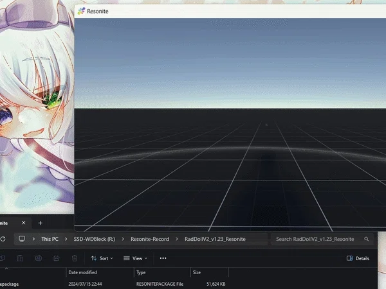Toggle the Details pane button
Screen dimensions: 386x289
358,258
